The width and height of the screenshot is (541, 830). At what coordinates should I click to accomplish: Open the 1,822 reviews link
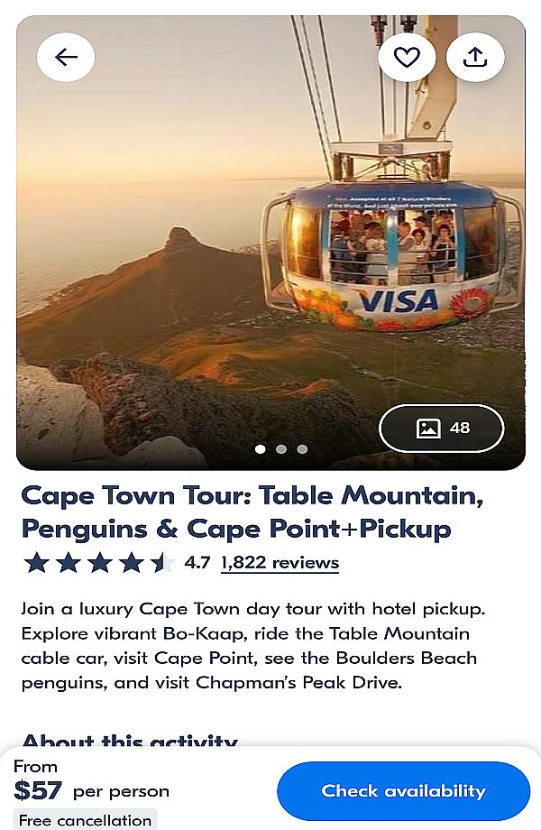click(x=280, y=563)
